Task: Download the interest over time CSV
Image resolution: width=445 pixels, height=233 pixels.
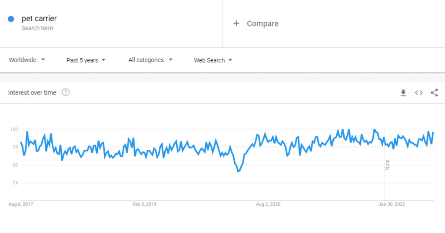Action: pos(403,92)
